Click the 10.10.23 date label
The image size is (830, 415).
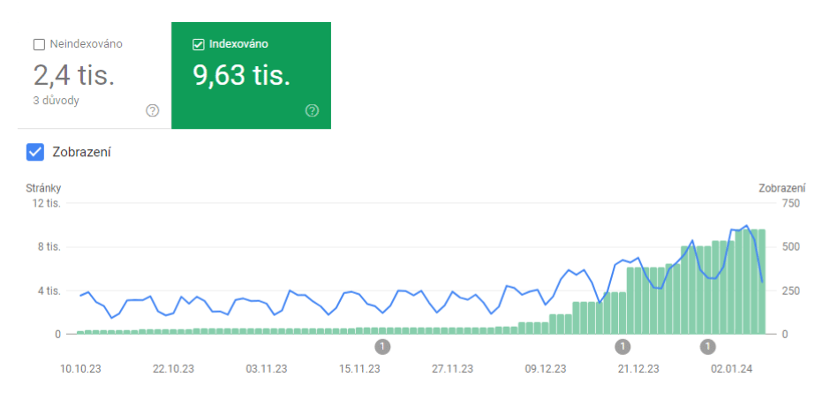tap(80, 369)
